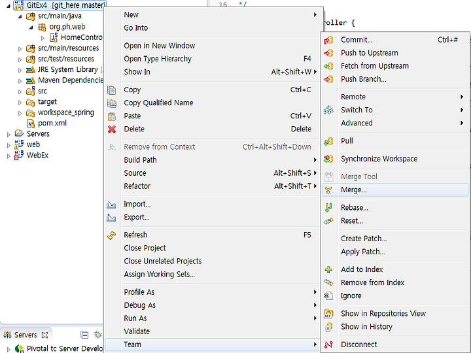Click the Refresh arrows icon
This screenshot has height=353, width=471.
click(x=111, y=235)
